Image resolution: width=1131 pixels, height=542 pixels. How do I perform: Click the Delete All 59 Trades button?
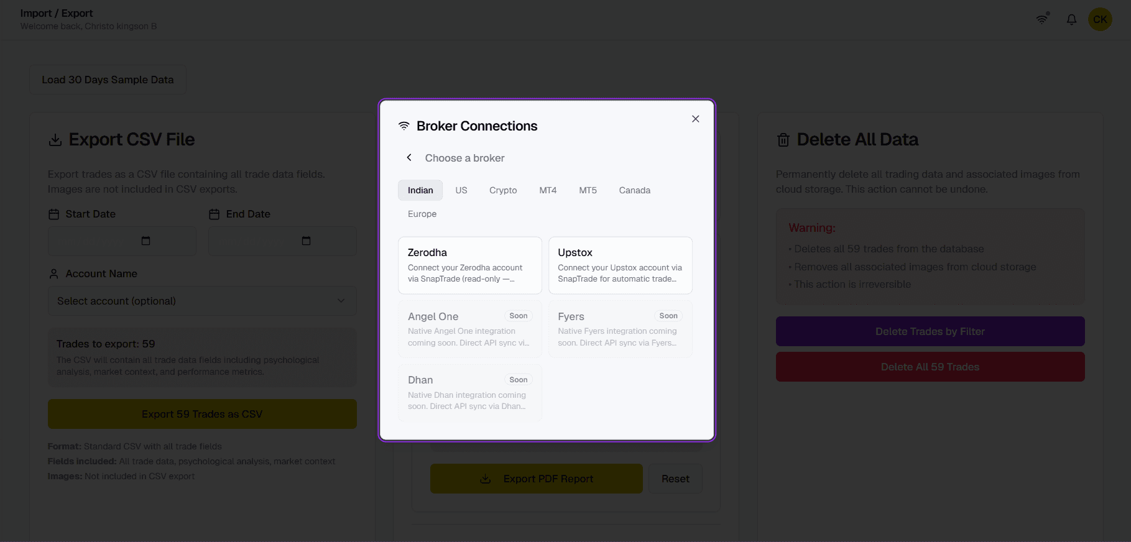(930, 367)
